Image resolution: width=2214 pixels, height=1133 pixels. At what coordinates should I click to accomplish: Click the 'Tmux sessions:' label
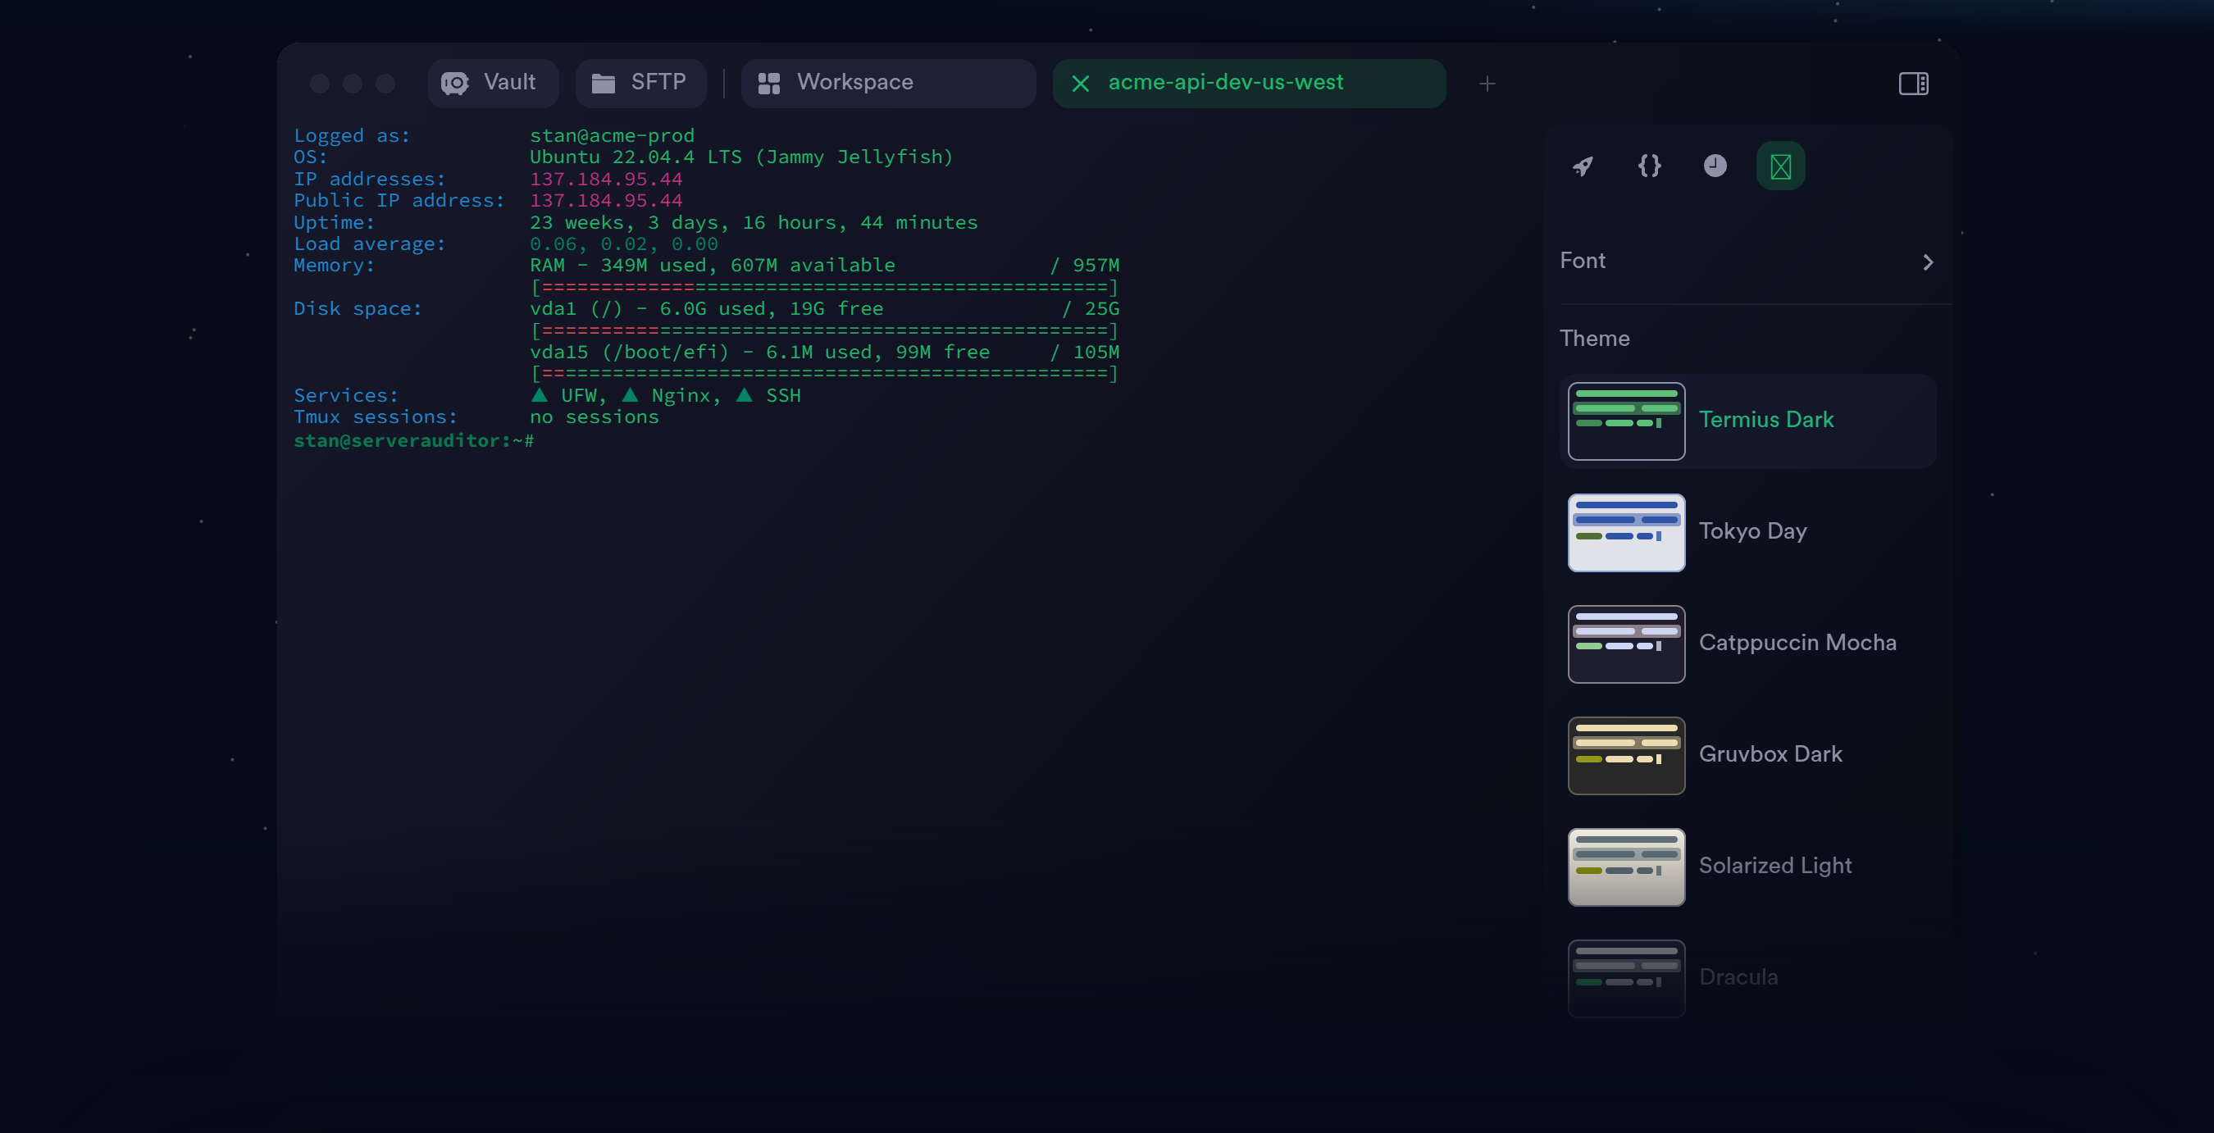[376, 417]
